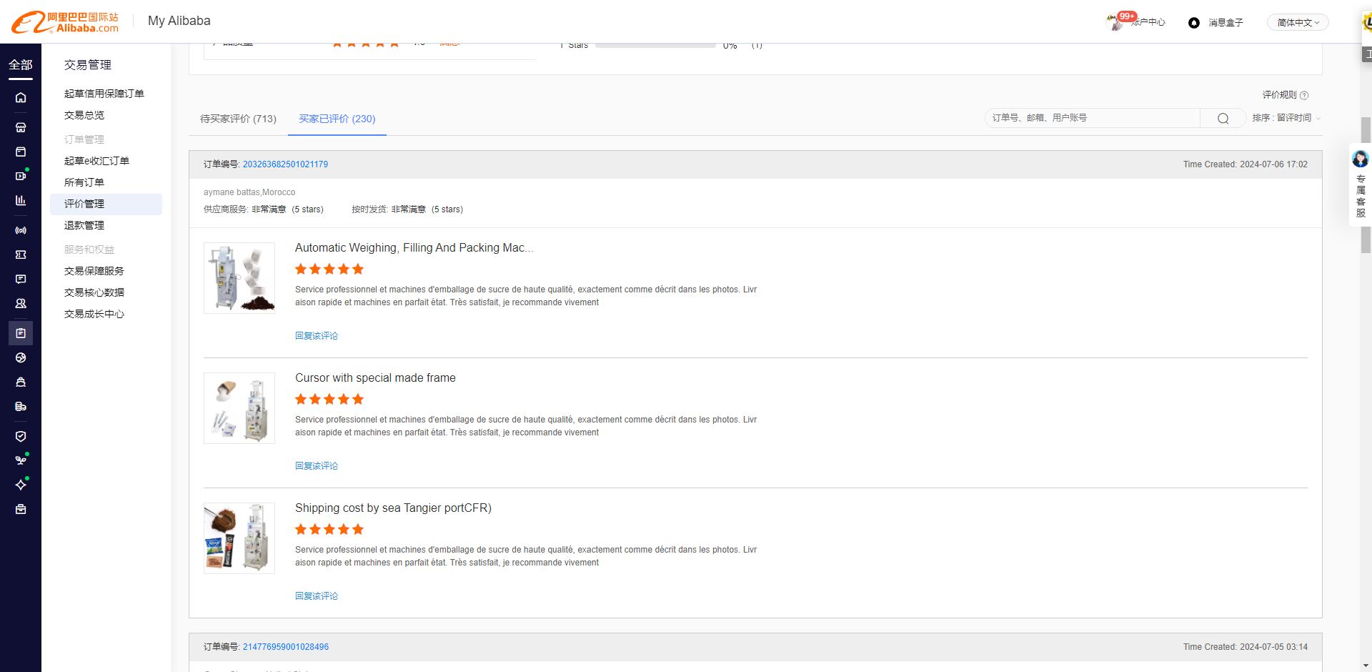
Task: Open the shield security icon in sidebar
Action: [x=21, y=436]
